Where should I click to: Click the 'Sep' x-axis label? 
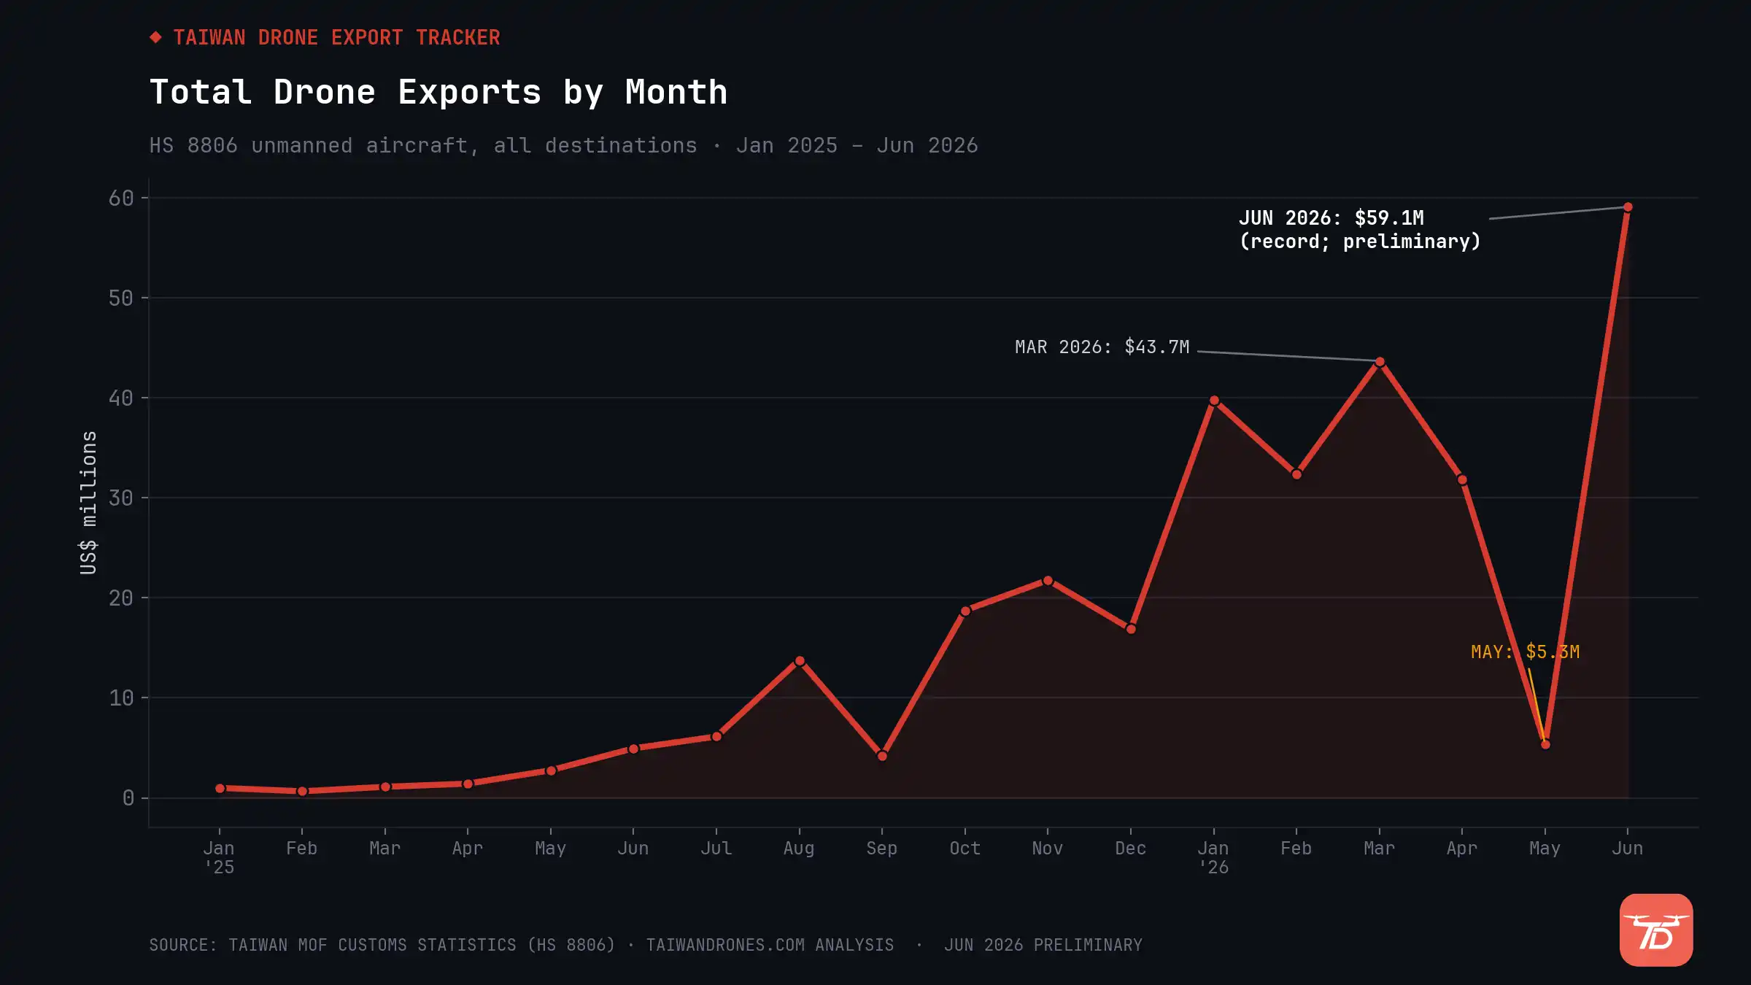(x=881, y=848)
